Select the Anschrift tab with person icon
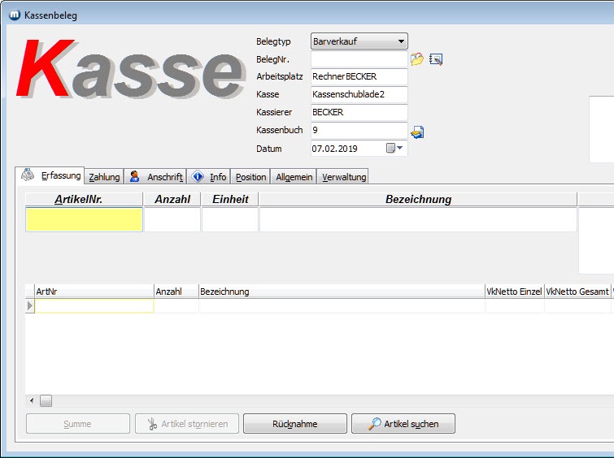This screenshot has height=458, width=614. click(x=156, y=177)
